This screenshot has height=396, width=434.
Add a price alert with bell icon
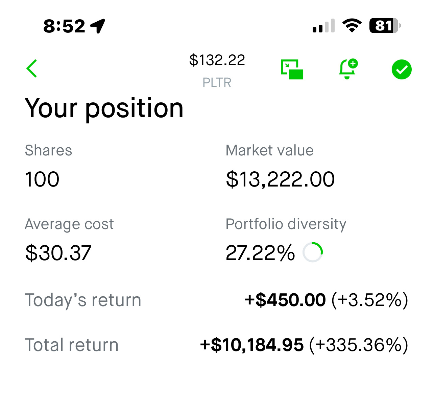348,69
